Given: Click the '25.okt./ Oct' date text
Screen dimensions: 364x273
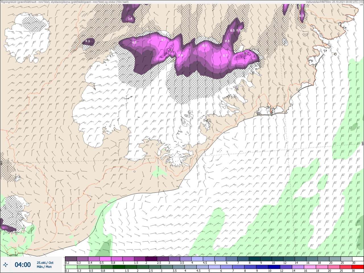Looking at the screenshot, I should point(45,263).
